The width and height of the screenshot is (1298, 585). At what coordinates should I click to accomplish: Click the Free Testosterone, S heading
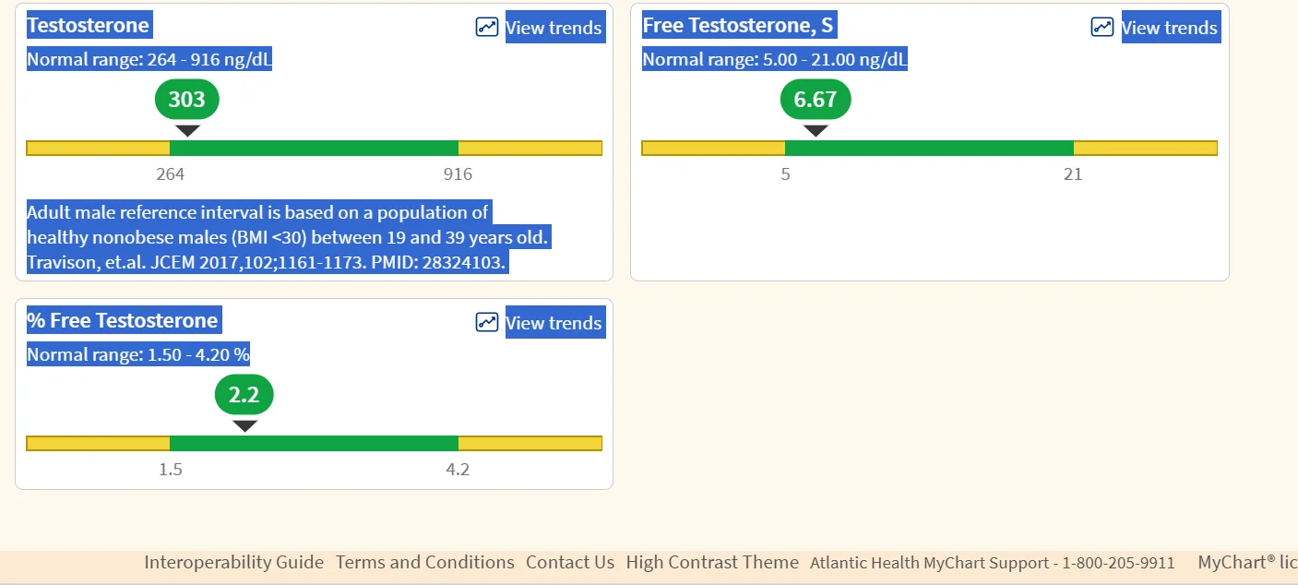(x=738, y=25)
